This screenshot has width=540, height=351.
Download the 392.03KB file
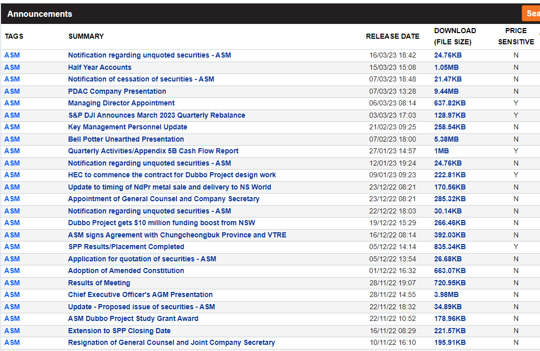(x=450, y=235)
